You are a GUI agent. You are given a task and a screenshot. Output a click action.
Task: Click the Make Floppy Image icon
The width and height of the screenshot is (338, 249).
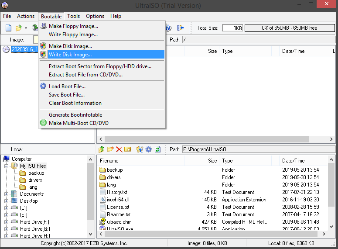click(43, 26)
